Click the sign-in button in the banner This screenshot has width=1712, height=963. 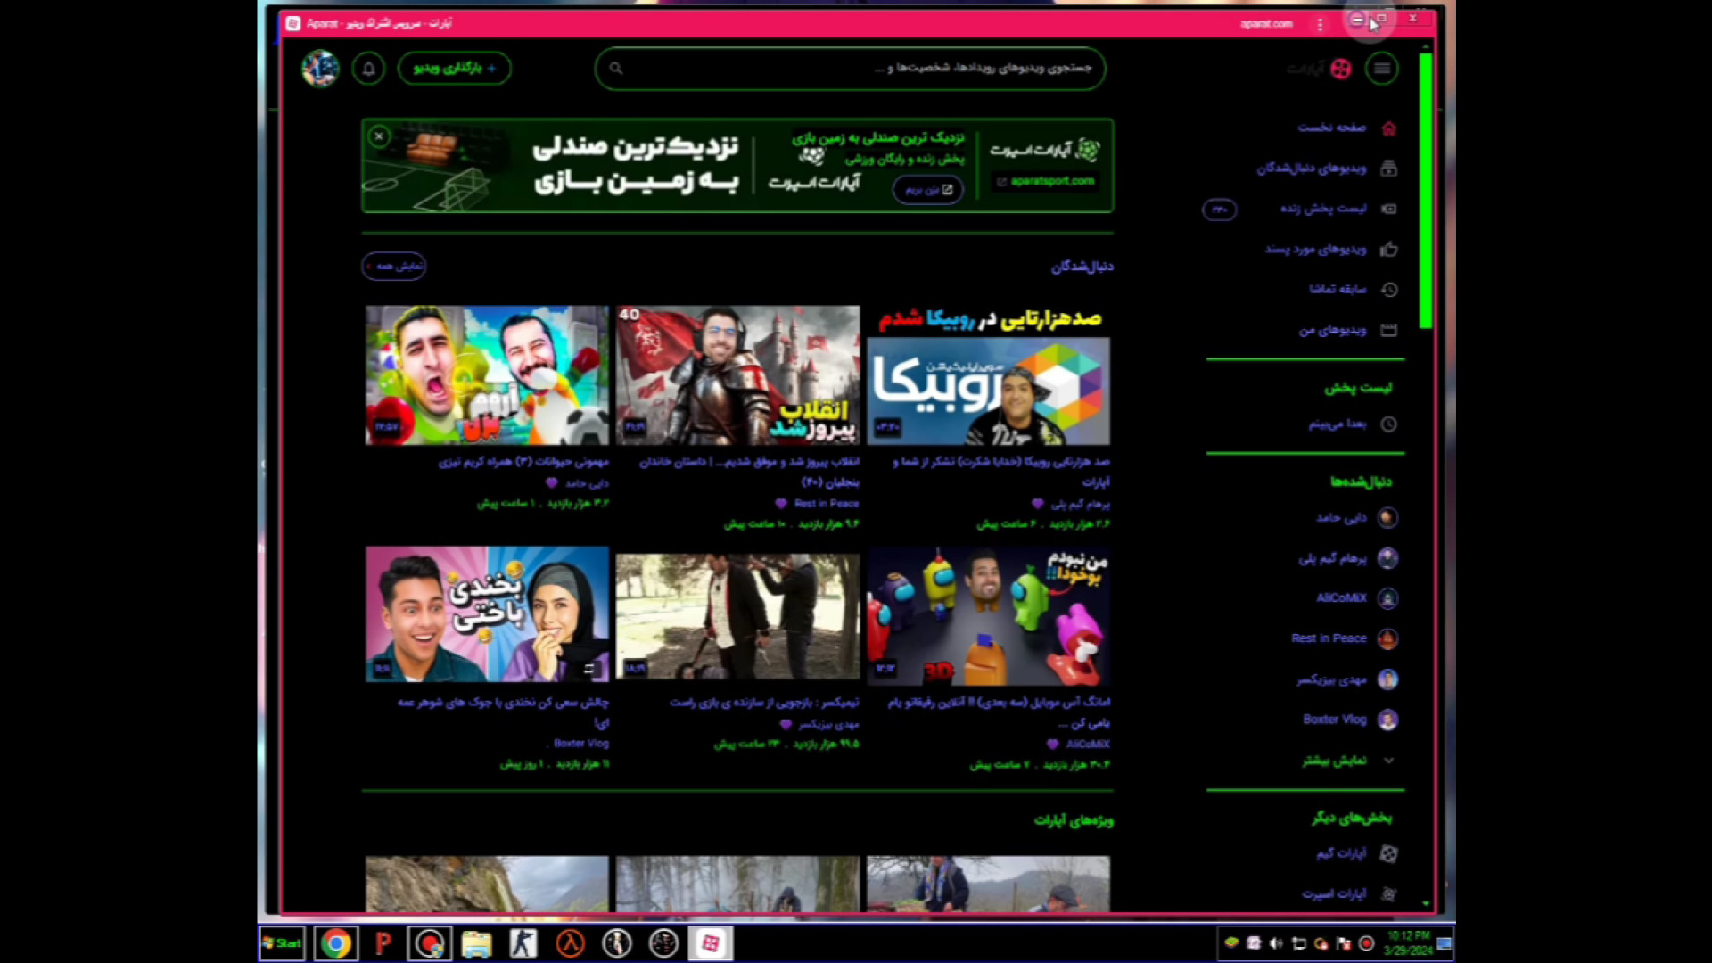click(x=928, y=190)
